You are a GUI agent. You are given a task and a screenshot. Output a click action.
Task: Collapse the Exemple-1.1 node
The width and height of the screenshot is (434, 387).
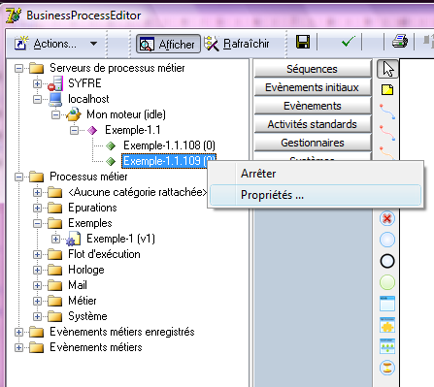[74, 130]
